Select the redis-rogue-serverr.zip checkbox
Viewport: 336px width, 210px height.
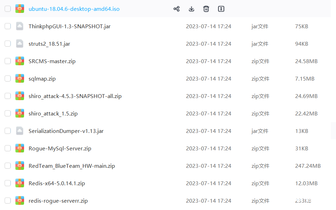point(8,201)
